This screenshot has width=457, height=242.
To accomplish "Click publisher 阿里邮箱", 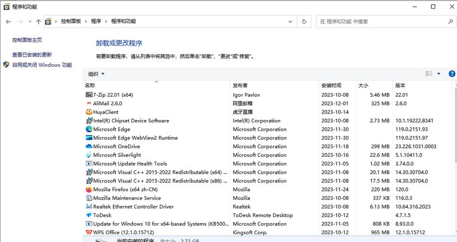I will tap(243, 103).
